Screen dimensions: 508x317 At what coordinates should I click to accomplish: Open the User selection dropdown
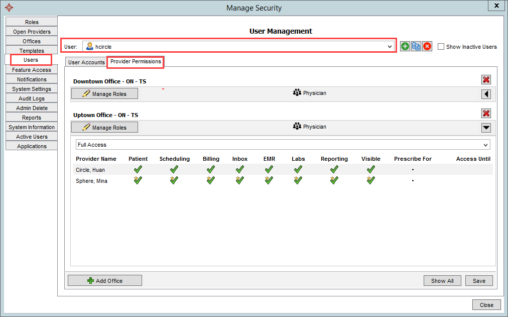pyautogui.click(x=391, y=46)
